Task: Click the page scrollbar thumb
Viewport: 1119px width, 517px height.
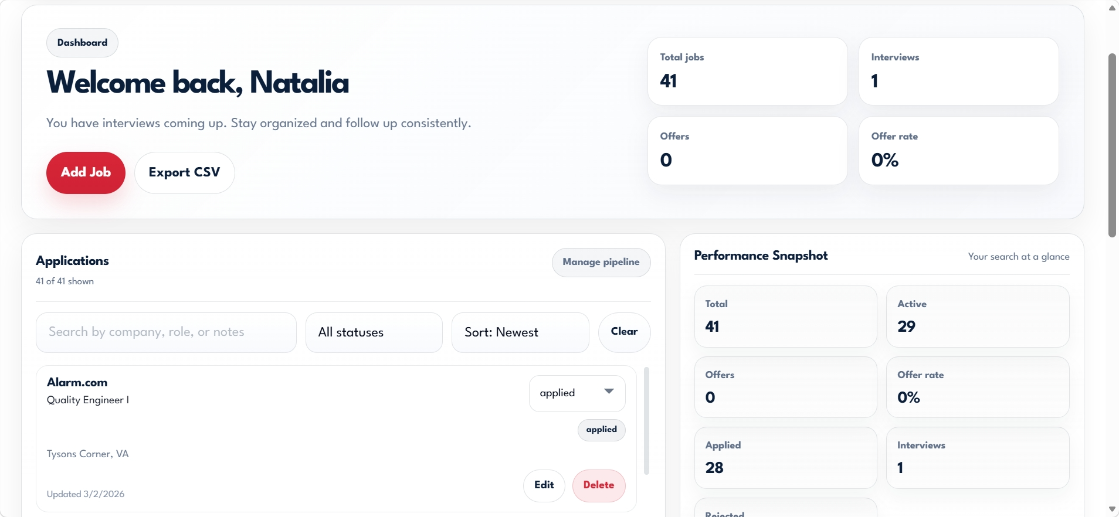Action: click(1112, 145)
